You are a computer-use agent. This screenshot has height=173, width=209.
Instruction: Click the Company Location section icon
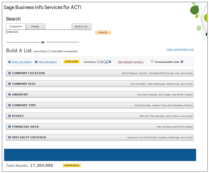point(10,73)
